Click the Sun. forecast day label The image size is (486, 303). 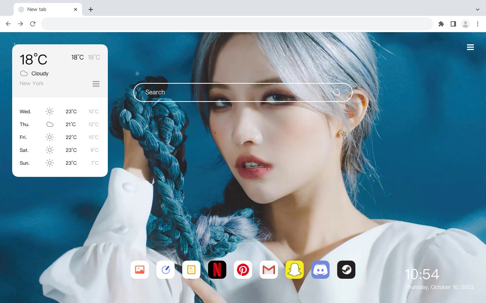[x=25, y=163]
